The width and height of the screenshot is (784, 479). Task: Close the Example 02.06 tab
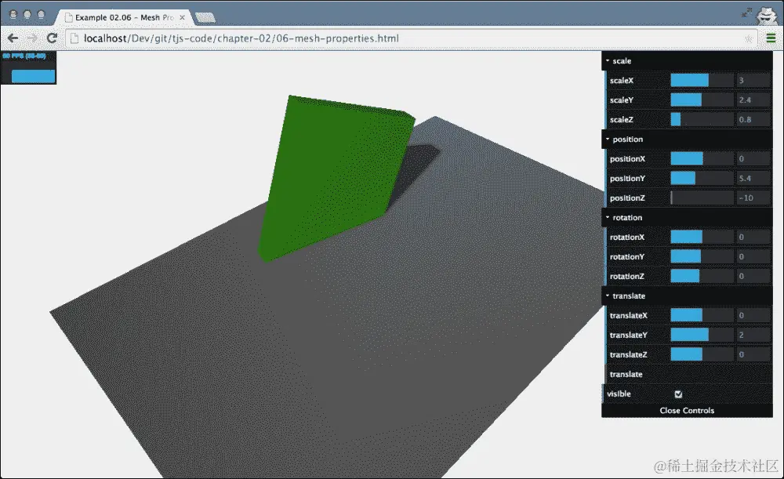pyautogui.click(x=182, y=17)
